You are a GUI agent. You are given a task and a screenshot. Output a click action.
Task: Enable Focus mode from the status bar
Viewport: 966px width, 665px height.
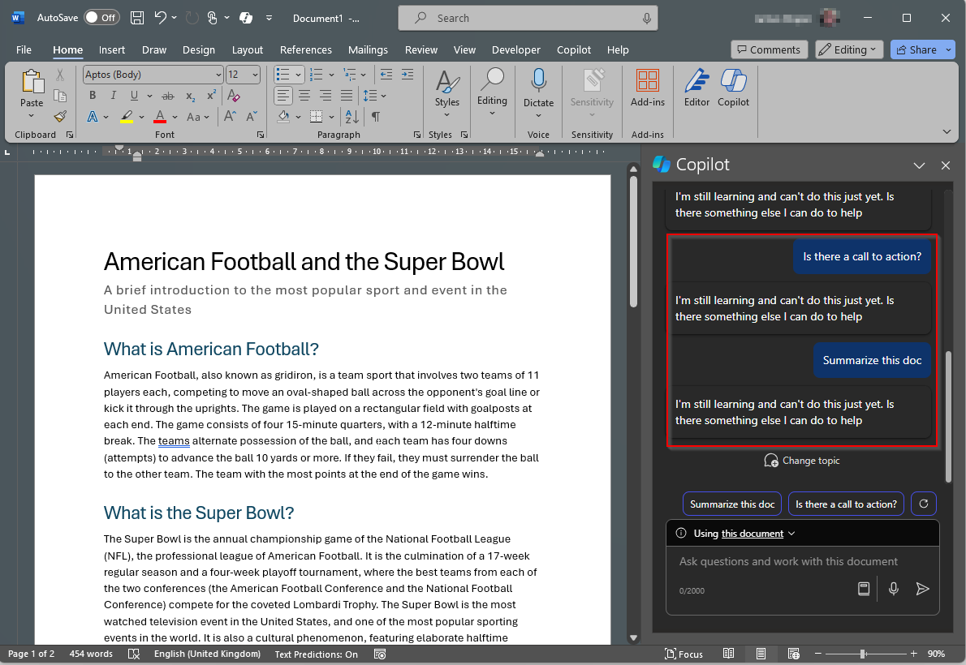(684, 654)
